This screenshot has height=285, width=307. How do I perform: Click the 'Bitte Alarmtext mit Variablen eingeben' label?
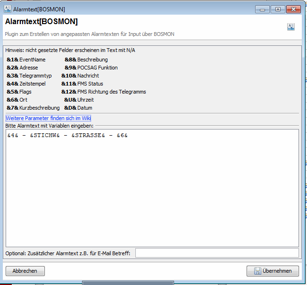(x=50, y=126)
